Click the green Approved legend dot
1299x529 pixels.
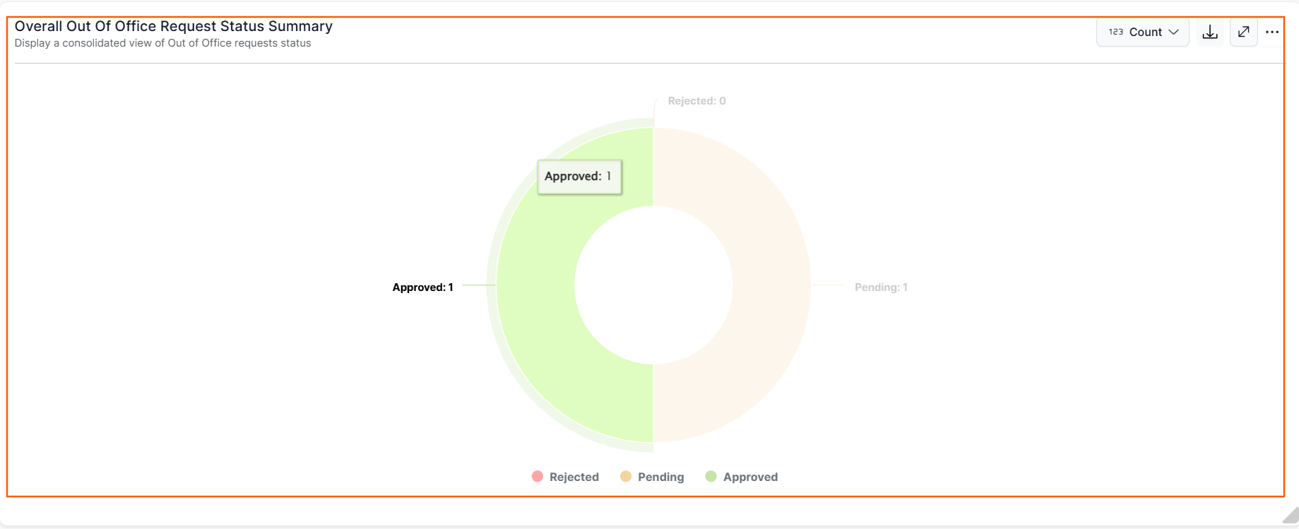[711, 477]
